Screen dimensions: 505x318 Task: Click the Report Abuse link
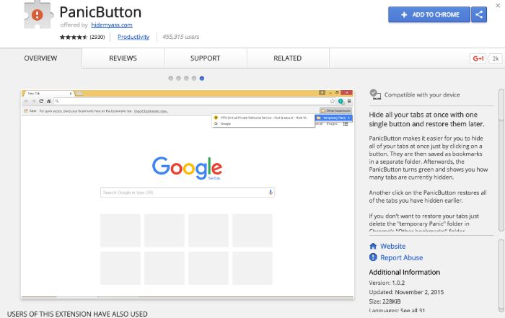pos(401,257)
